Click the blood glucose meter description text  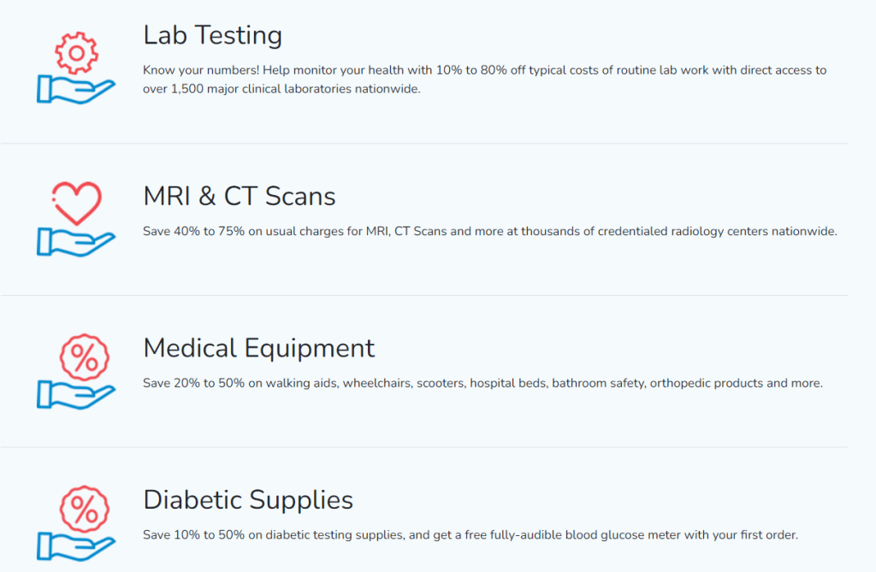point(471,535)
